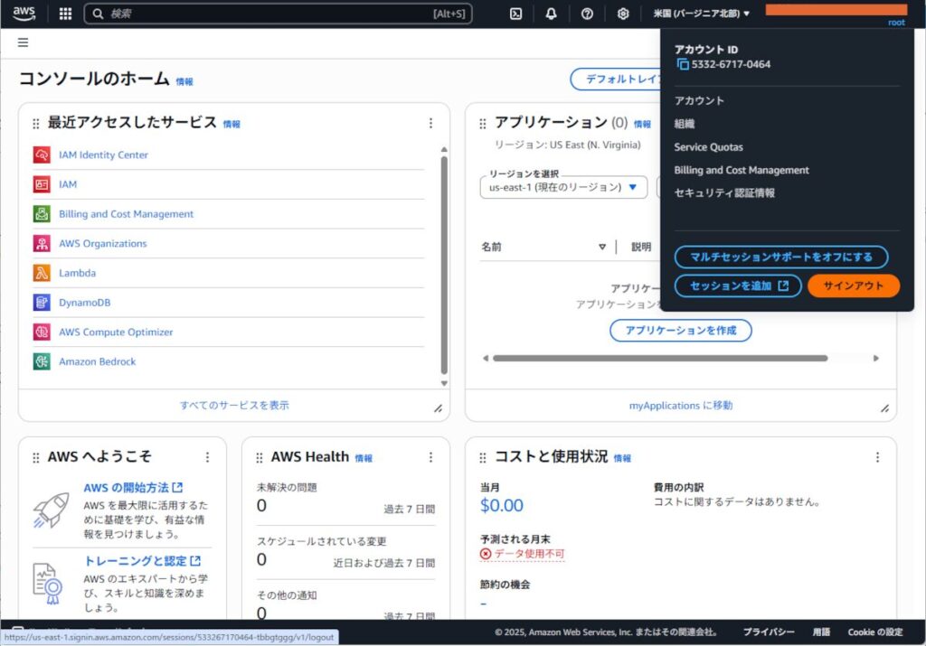Open the Lambda link
Image resolution: width=926 pixels, height=646 pixels.
pyautogui.click(x=78, y=273)
